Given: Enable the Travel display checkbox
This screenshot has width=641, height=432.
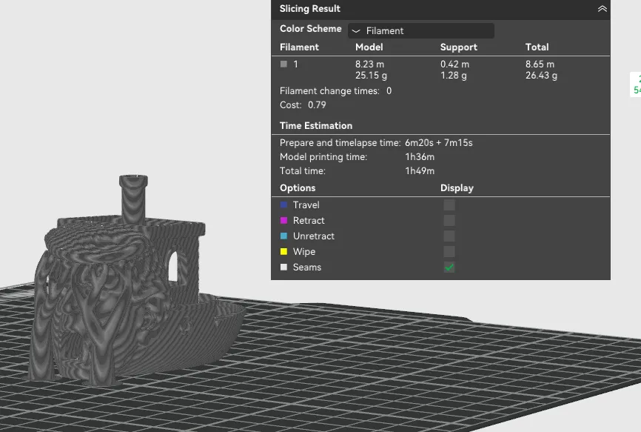Looking at the screenshot, I should point(449,205).
